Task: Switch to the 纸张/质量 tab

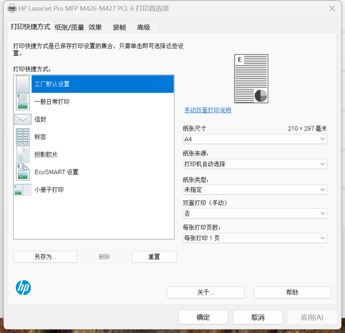Action: coord(69,28)
